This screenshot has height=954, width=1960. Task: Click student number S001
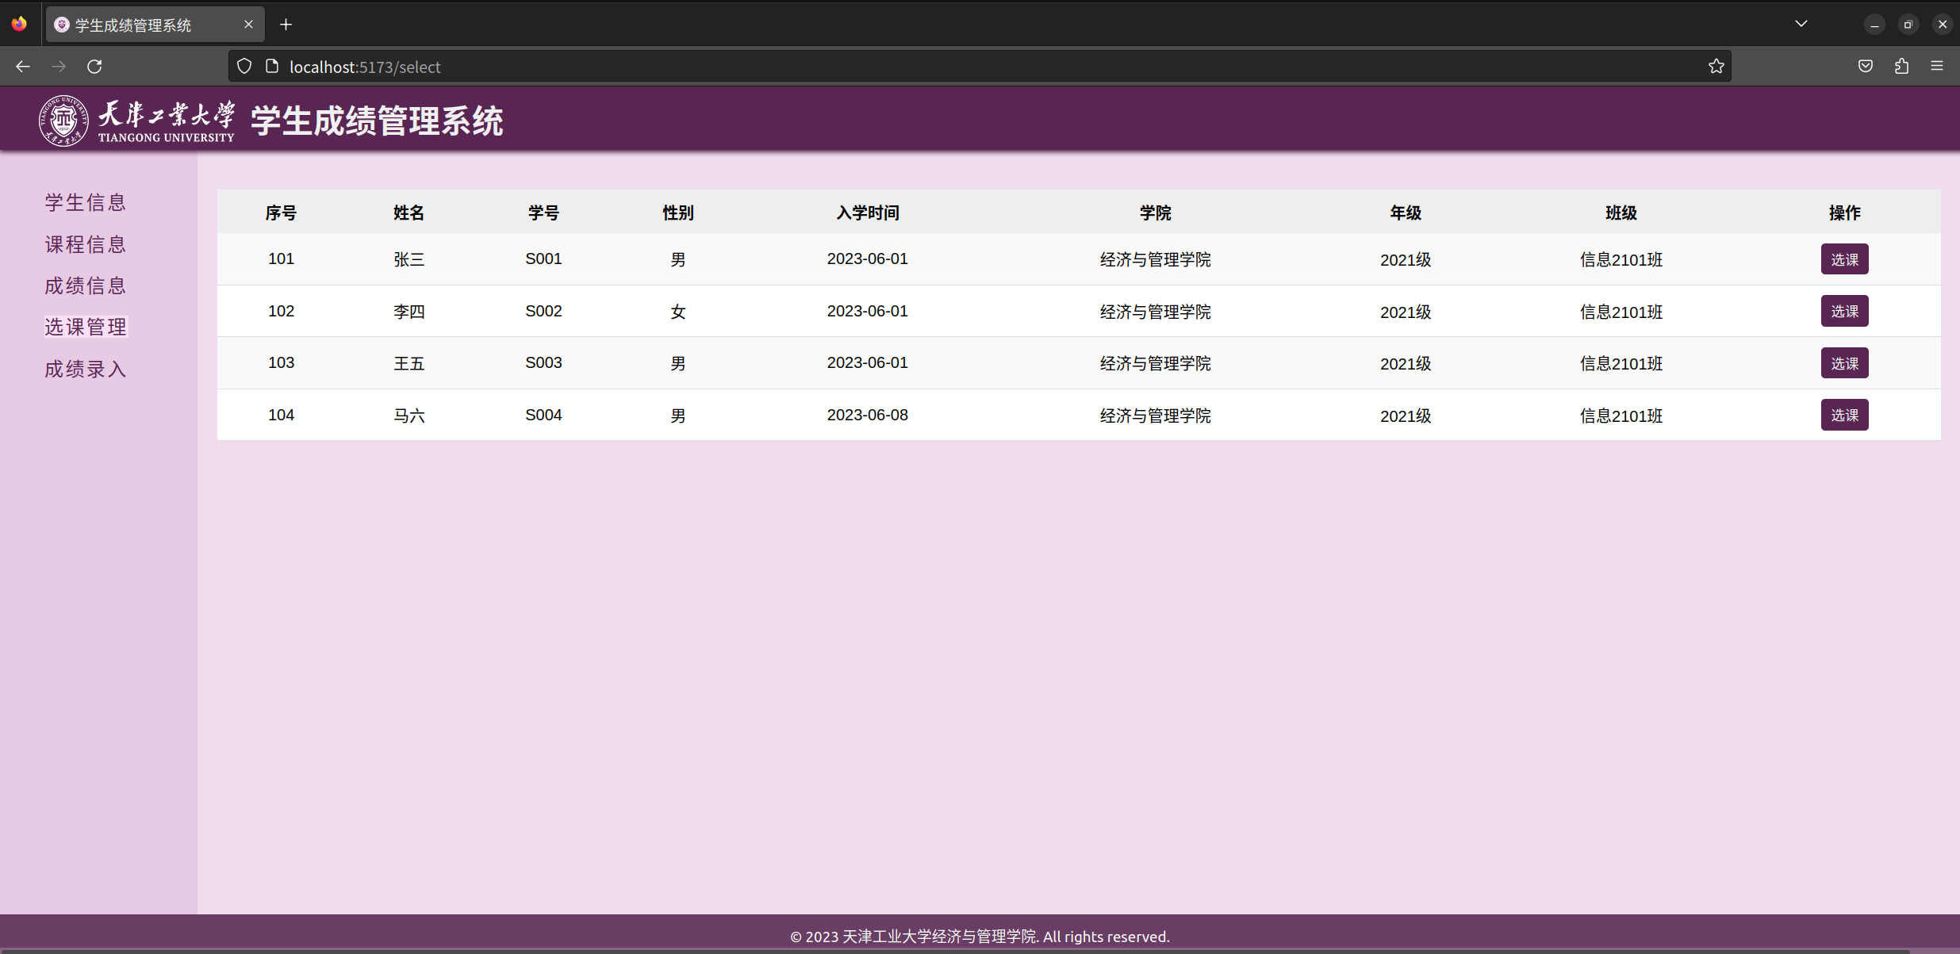[x=543, y=259]
